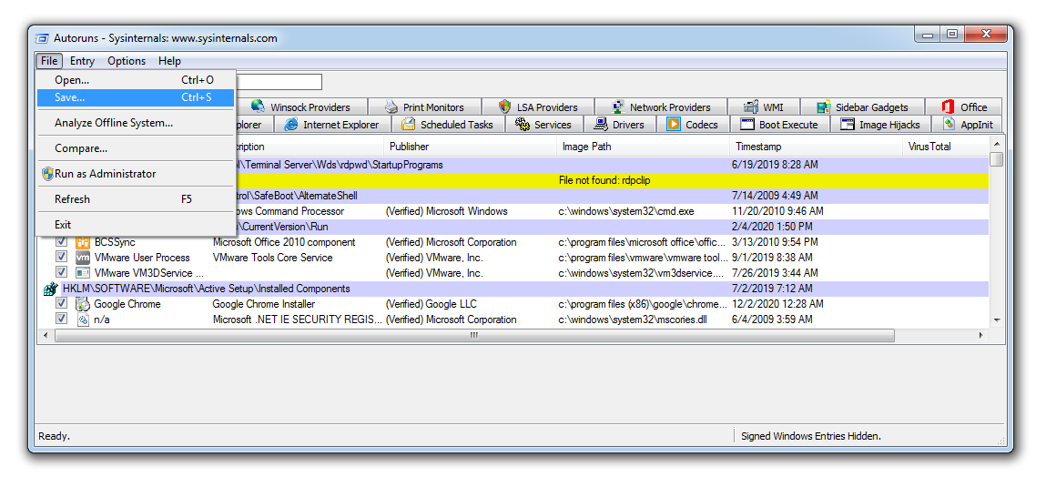
Task: Open the Options menu
Action: click(x=127, y=61)
